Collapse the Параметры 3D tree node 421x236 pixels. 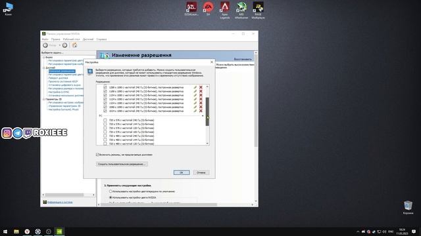(43, 99)
